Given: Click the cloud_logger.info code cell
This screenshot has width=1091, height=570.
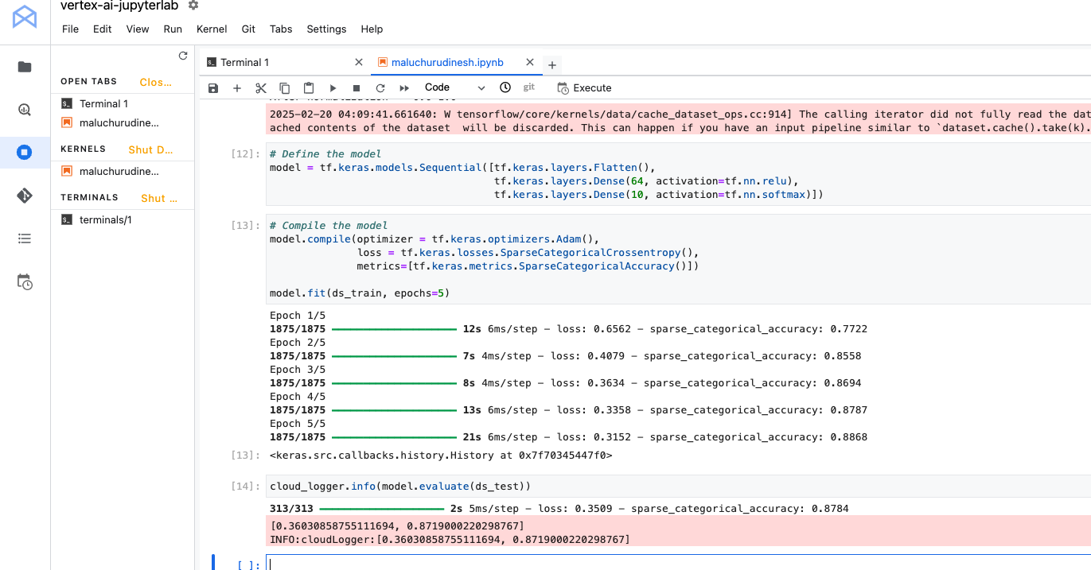Looking at the screenshot, I should [x=678, y=486].
